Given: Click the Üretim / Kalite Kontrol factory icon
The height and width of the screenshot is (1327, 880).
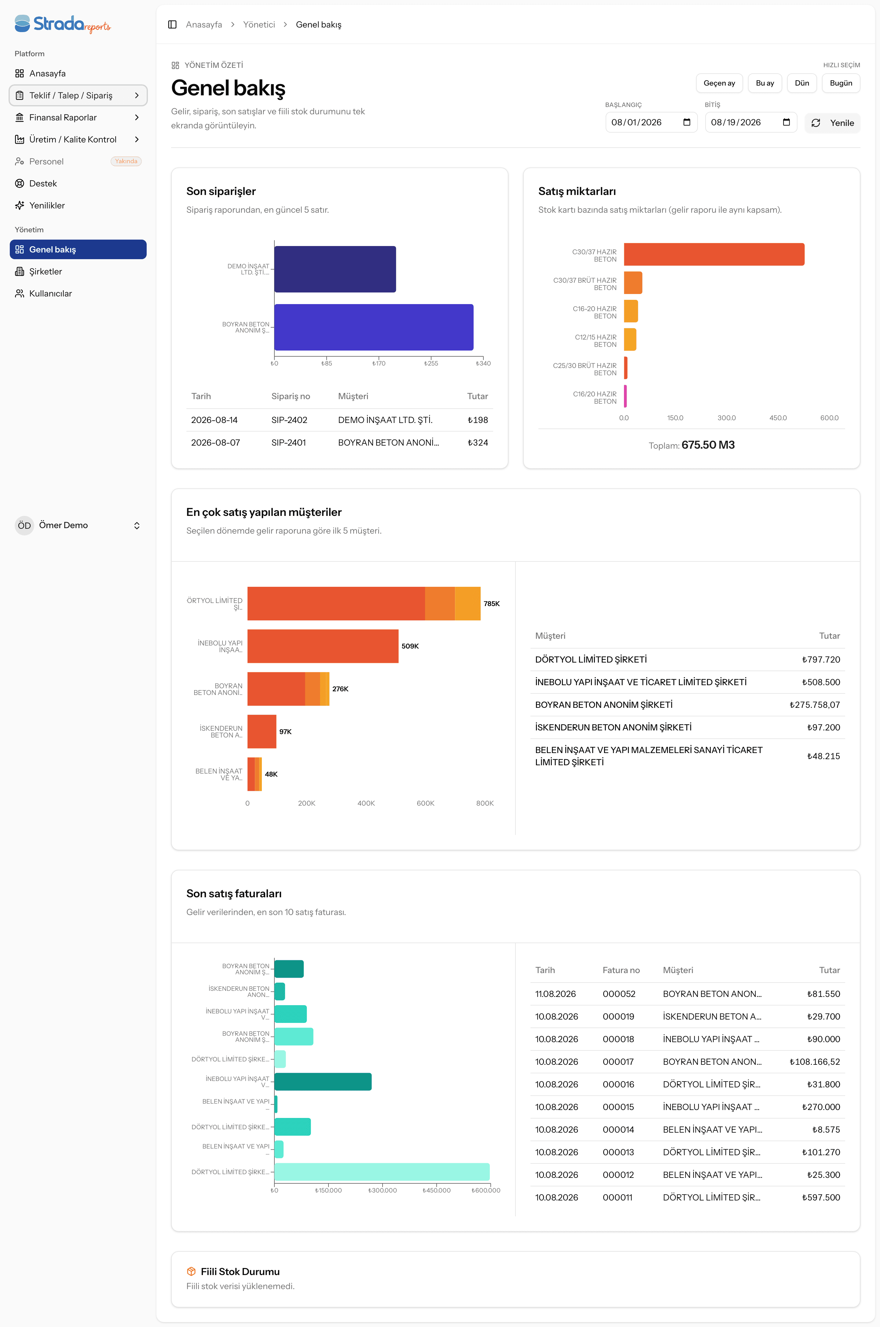Looking at the screenshot, I should [x=20, y=139].
